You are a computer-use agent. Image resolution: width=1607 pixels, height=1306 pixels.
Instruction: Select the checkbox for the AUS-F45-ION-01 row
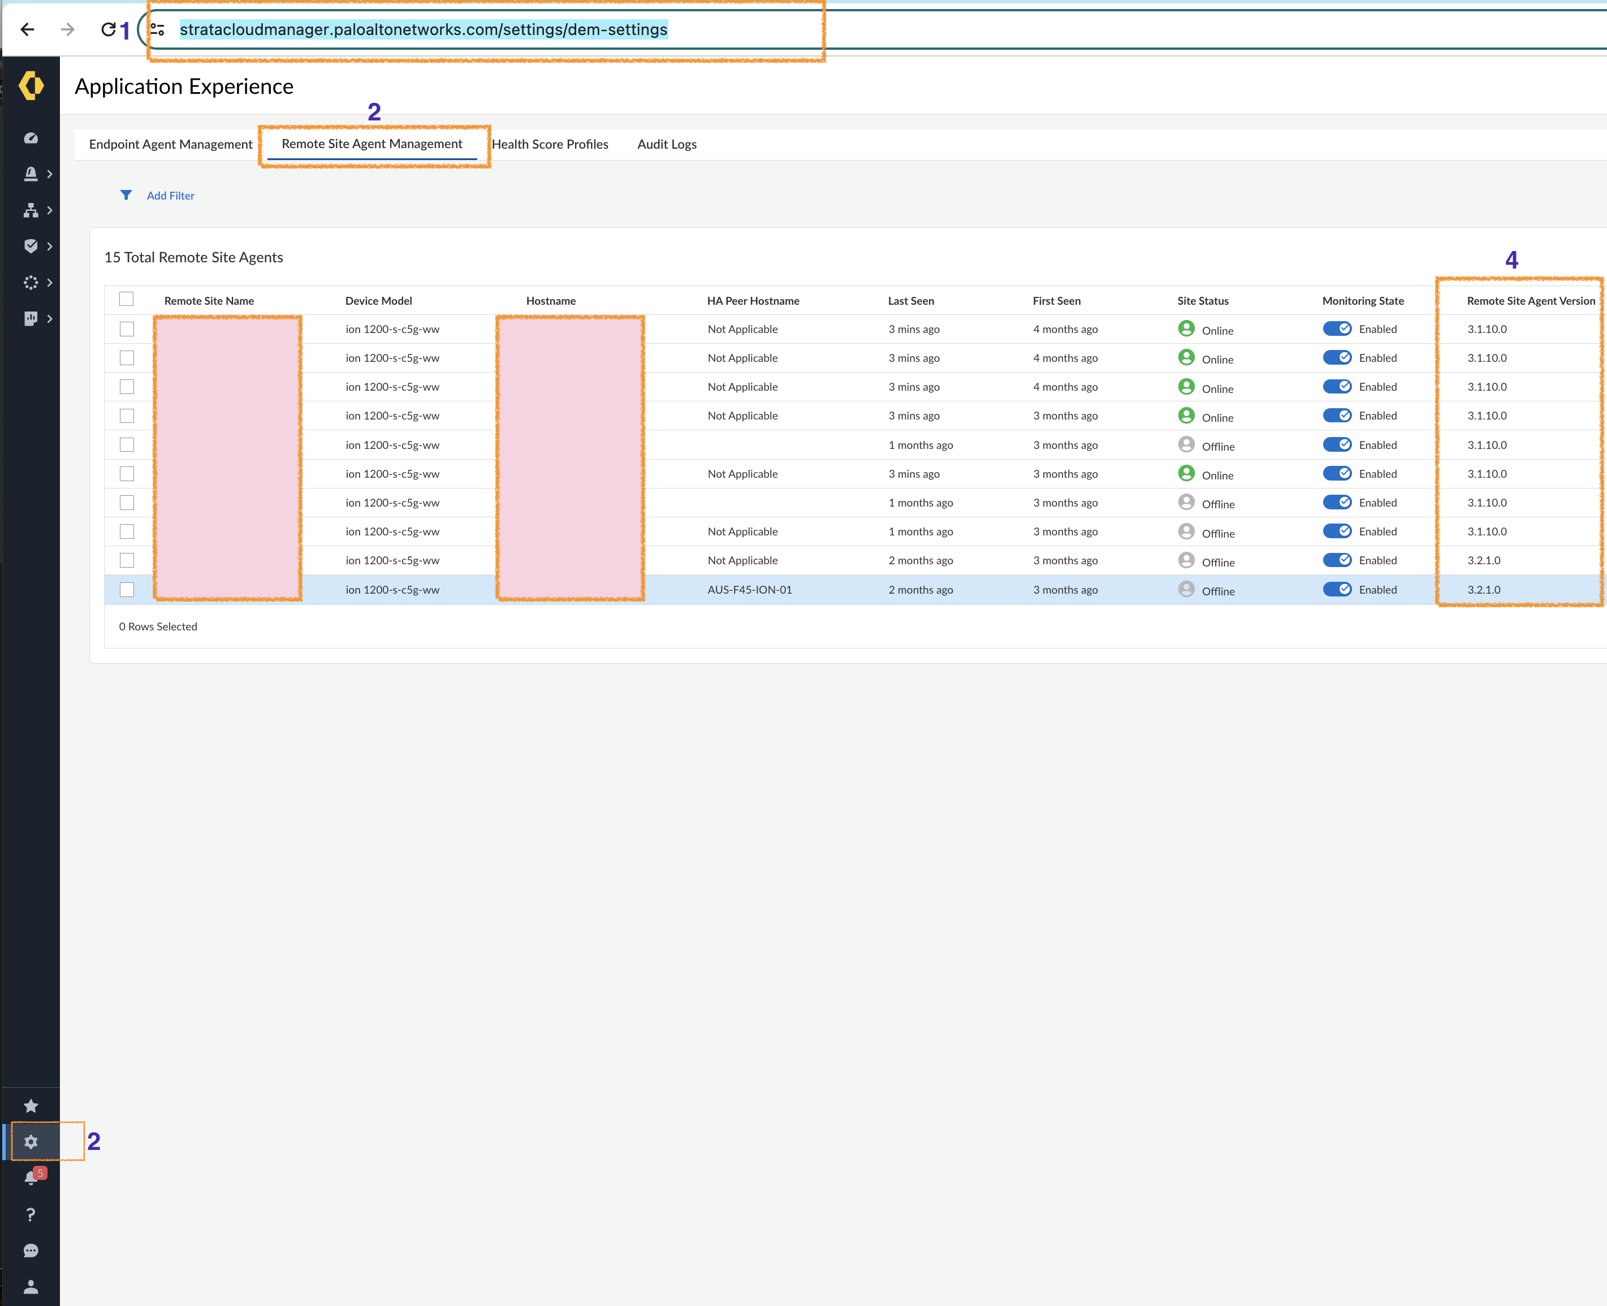pos(127,590)
